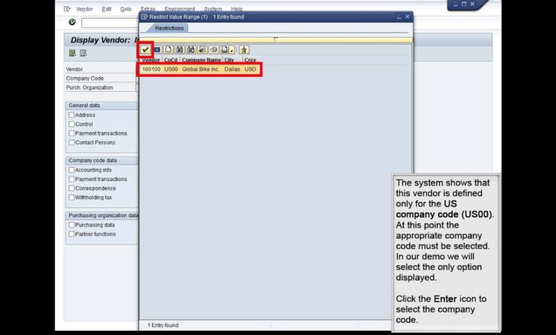Click the green Enter checkmark beside command field
The image size is (556, 335).
tap(72, 22)
